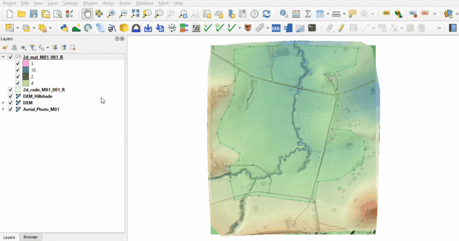Uncheck the 2d_code_M01_001_R layer checkbox
The image size is (459, 241).
[10, 90]
